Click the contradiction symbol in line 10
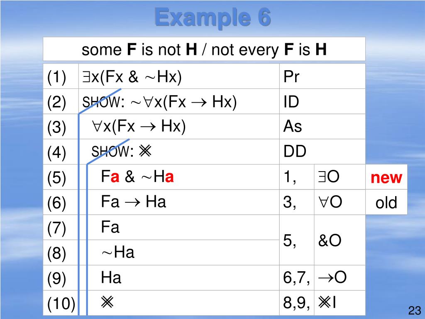Viewport: 425px width, 319px height. click(107, 302)
